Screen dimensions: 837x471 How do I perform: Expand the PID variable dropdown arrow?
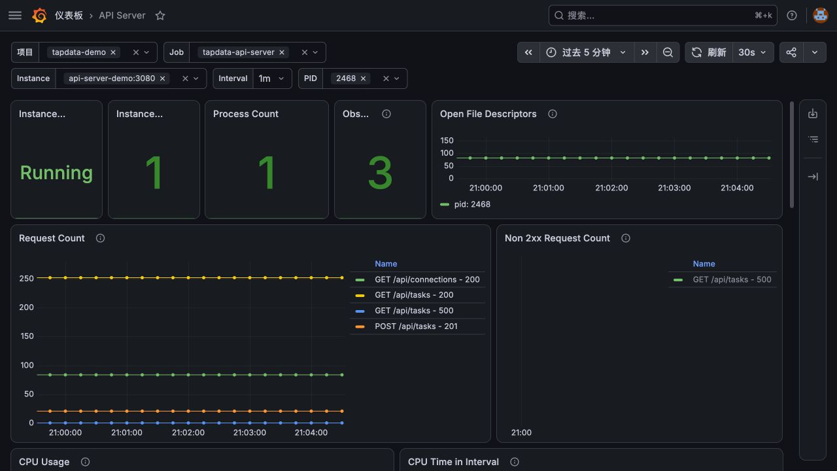click(x=397, y=78)
